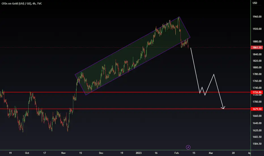Click the 1640.00 price axis value
The height and width of the screenshot is (156, 264).
click(x=257, y=123)
